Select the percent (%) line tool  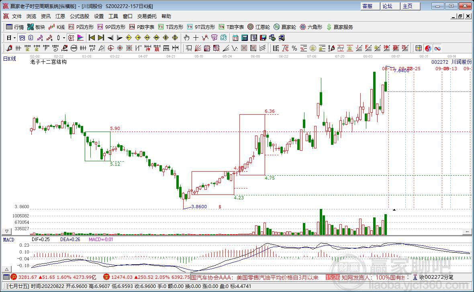tap(294, 48)
